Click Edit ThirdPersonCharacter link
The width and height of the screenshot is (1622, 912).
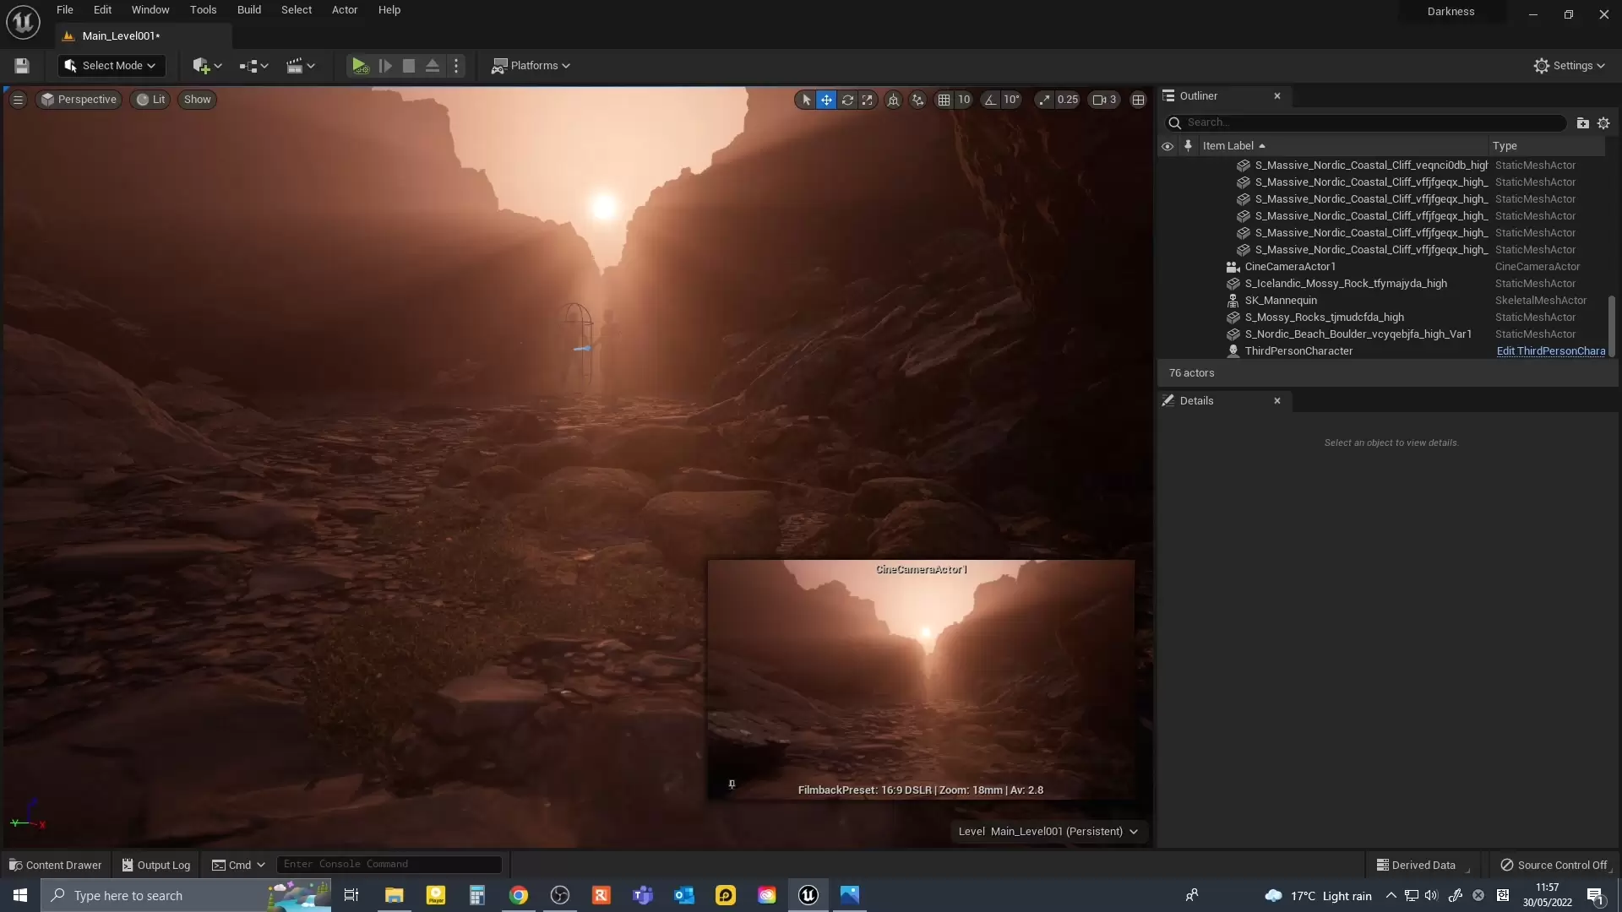tap(1550, 351)
